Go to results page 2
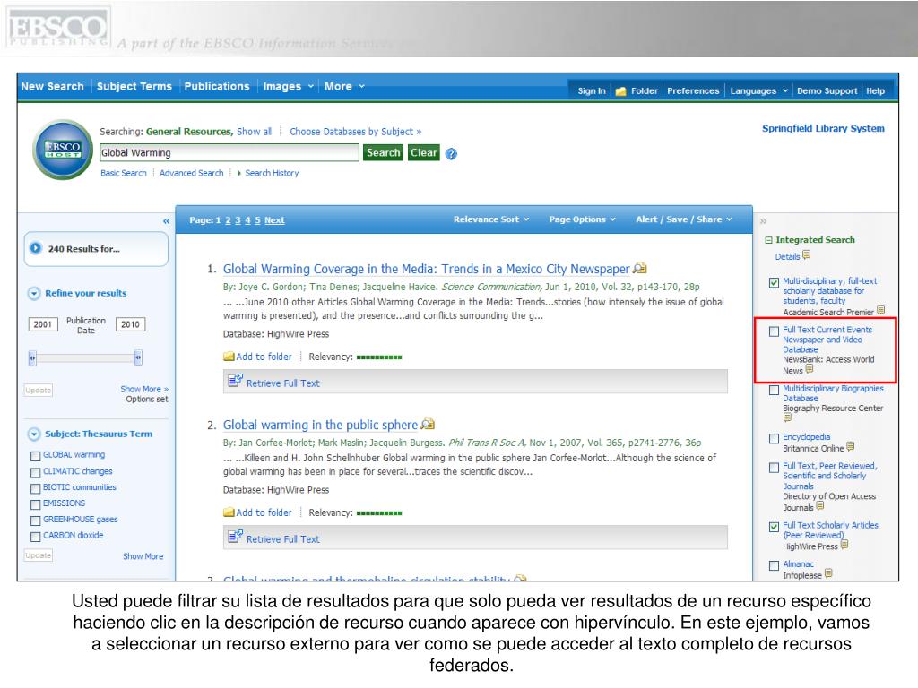 pos(229,220)
